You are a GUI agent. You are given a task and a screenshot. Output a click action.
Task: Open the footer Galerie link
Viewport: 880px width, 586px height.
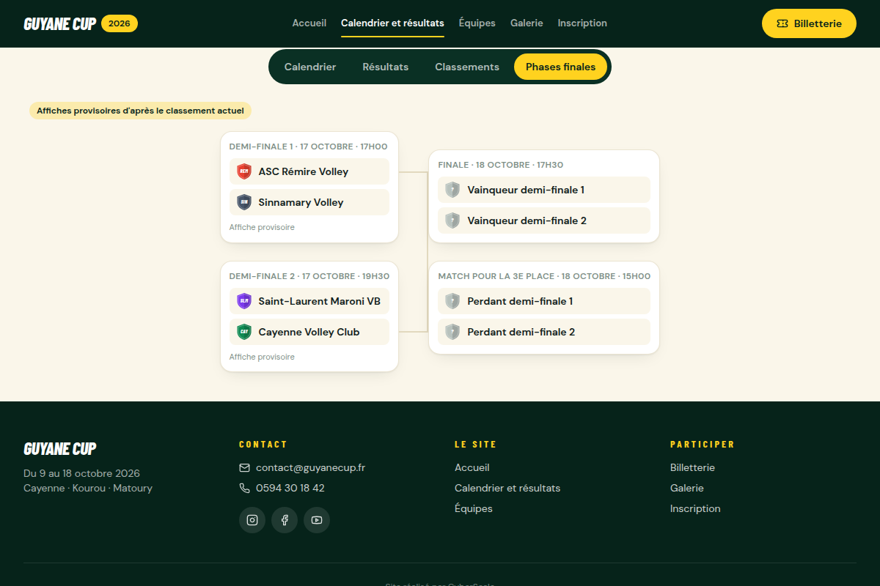coord(687,488)
